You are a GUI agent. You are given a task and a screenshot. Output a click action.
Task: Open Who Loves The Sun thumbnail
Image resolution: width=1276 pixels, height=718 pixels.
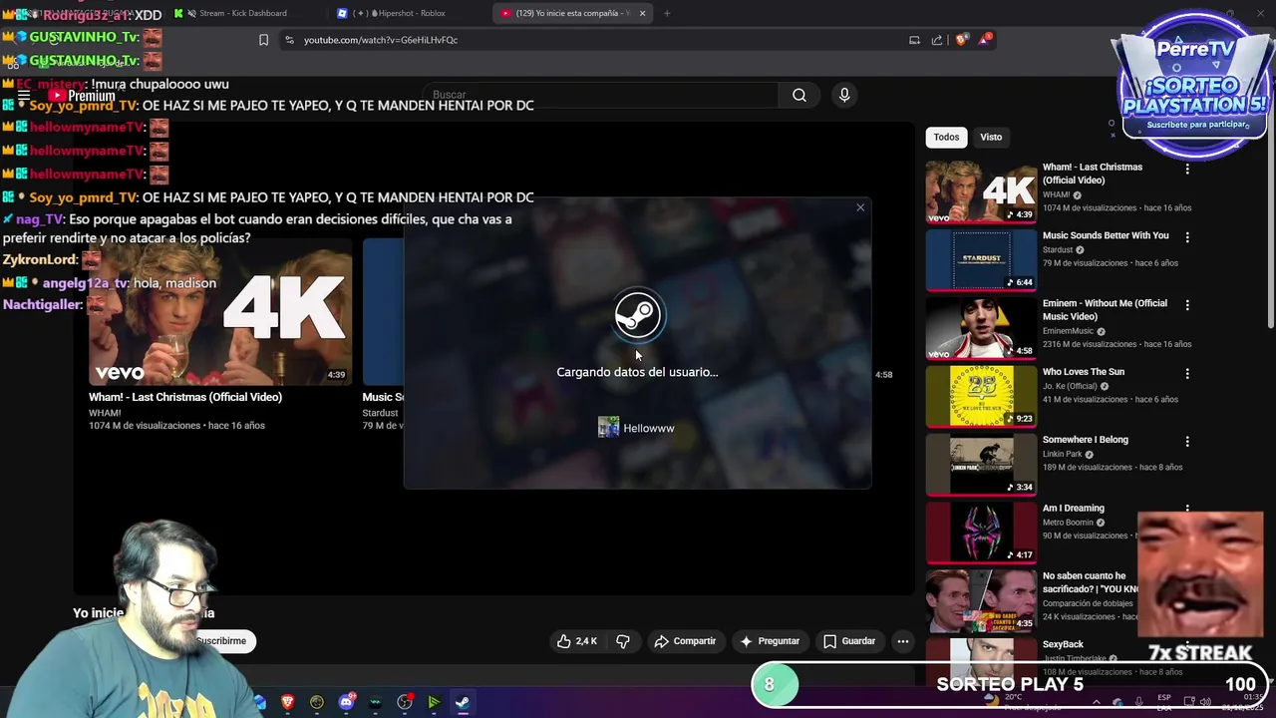click(x=981, y=396)
